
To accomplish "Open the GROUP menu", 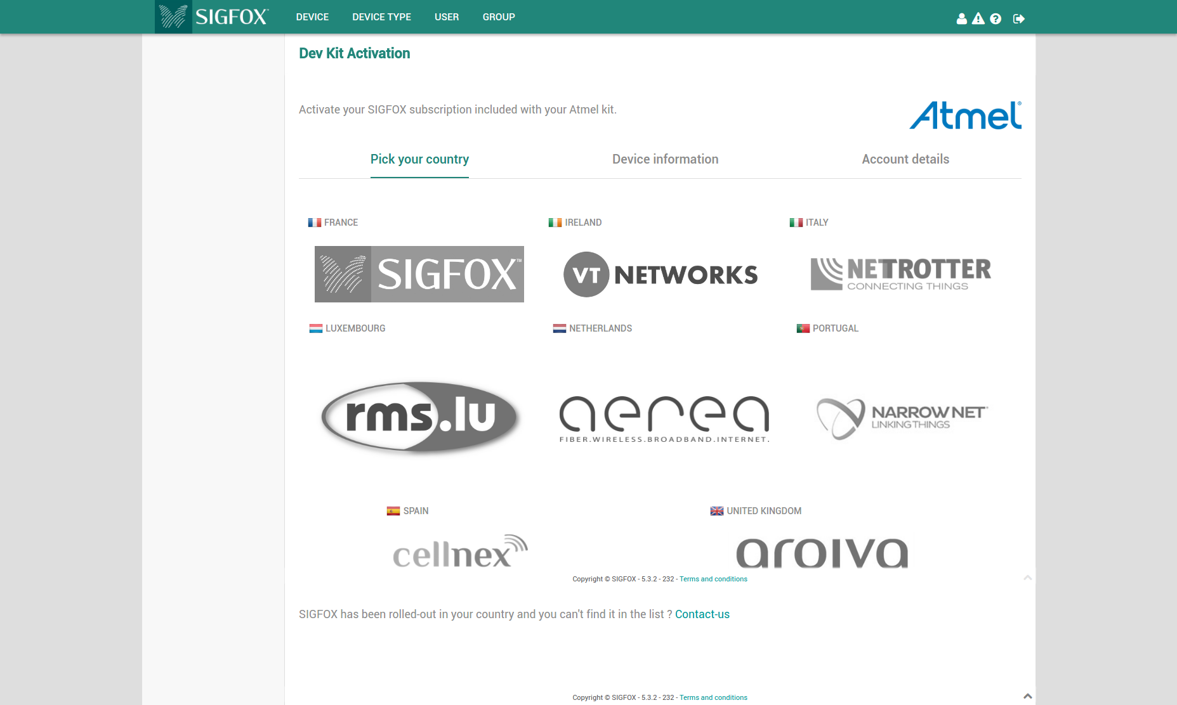I will [499, 17].
